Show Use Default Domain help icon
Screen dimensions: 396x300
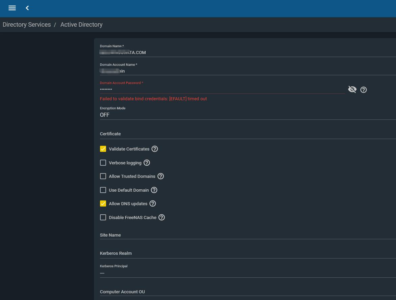(x=154, y=190)
